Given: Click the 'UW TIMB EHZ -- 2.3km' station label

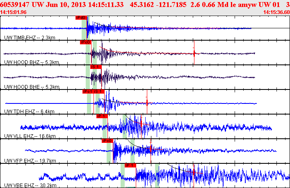Looking at the screenshot, I should (x=30, y=38).
